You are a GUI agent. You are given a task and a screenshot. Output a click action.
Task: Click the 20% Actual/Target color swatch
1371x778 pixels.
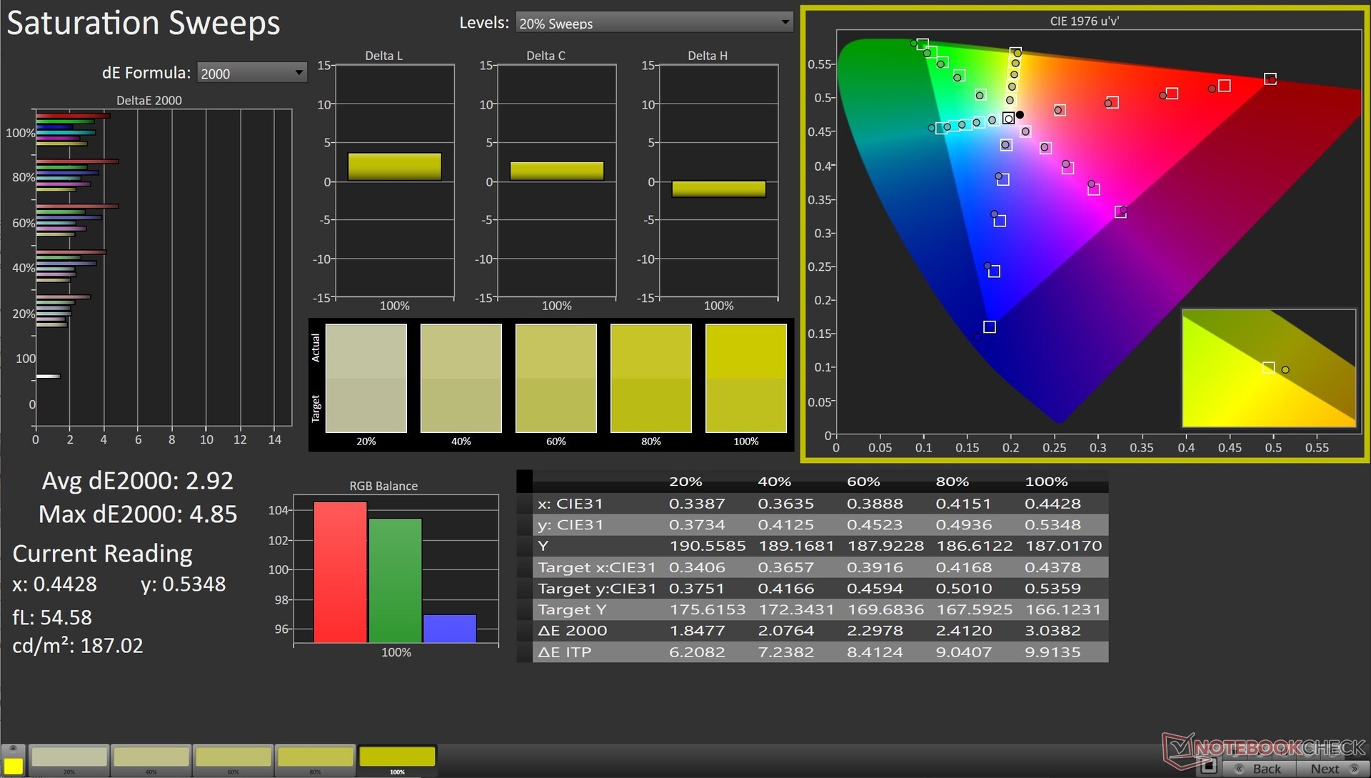tap(366, 378)
